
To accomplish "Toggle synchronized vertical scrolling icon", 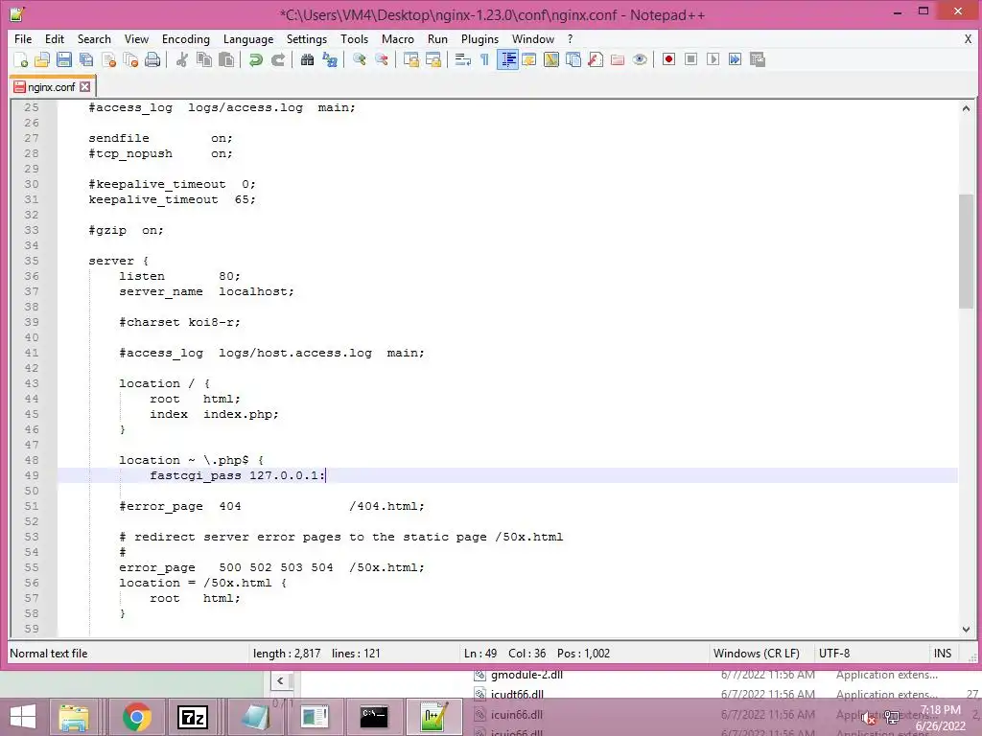I will 410,59.
